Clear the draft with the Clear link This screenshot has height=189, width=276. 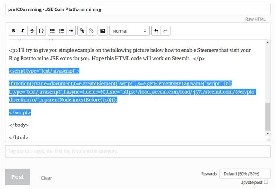point(46,178)
